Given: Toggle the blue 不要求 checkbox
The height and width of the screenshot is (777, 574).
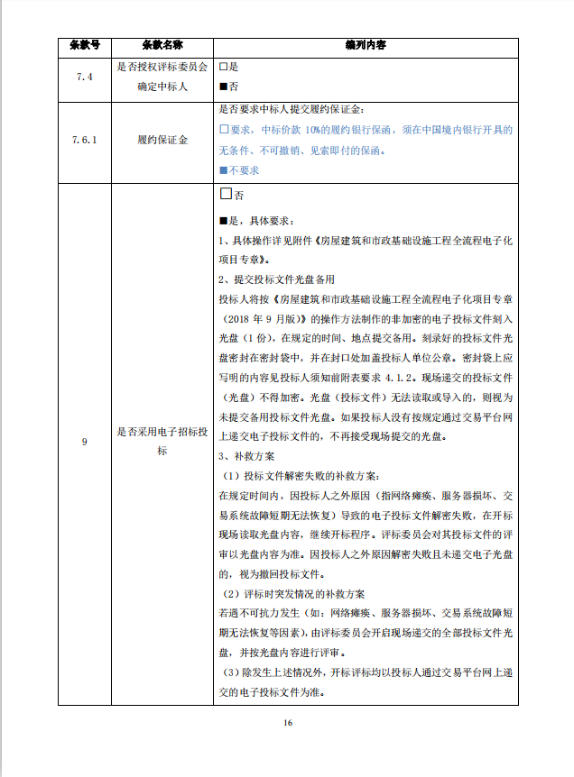Looking at the screenshot, I should click(x=223, y=170).
